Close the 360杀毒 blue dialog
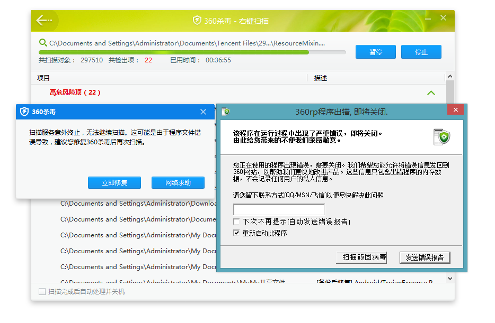Viewport: 495px width, 323px height. (204, 112)
